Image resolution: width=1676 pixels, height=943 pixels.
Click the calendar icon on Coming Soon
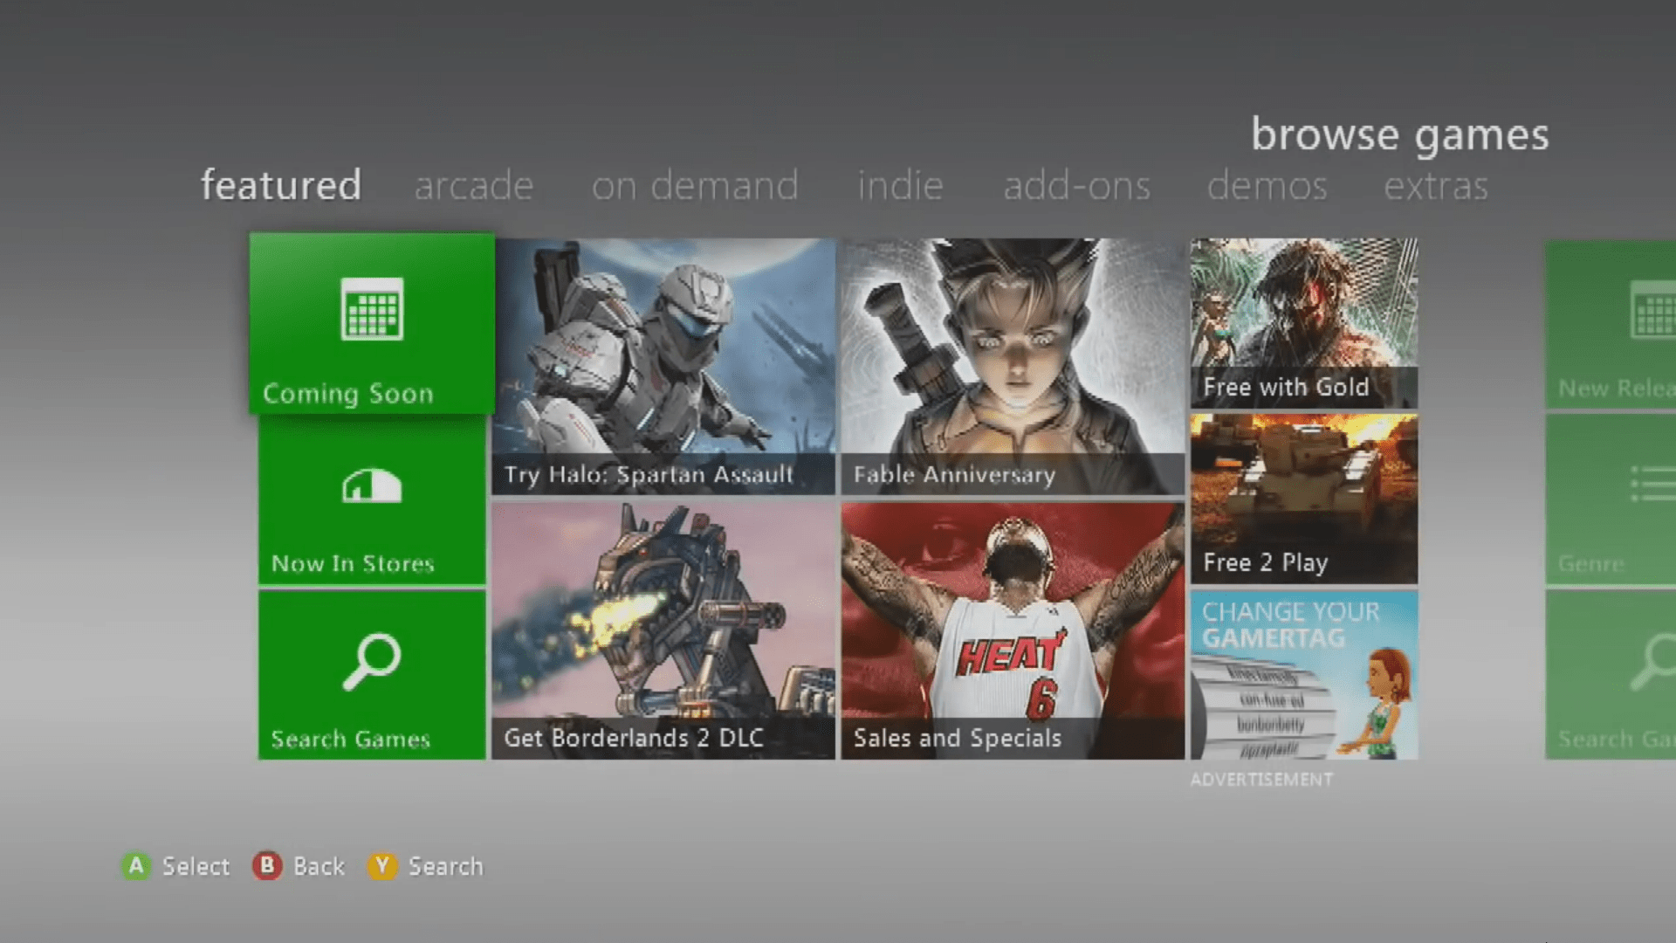tap(372, 308)
